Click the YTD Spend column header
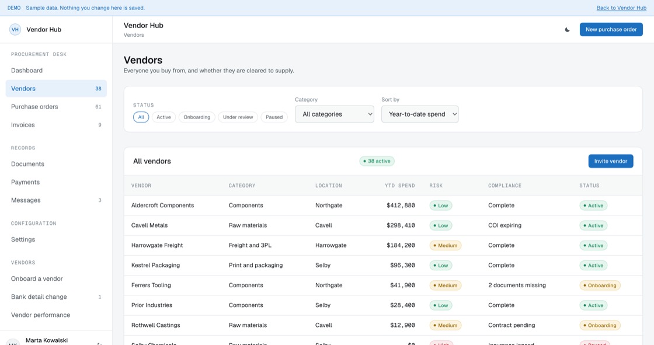The height and width of the screenshot is (345, 654). click(x=399, y=186)
